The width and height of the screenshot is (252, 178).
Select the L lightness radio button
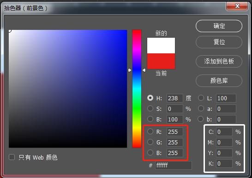[201, 98]
